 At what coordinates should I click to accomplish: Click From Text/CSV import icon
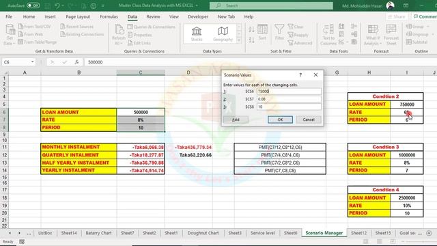click(35, 27)
